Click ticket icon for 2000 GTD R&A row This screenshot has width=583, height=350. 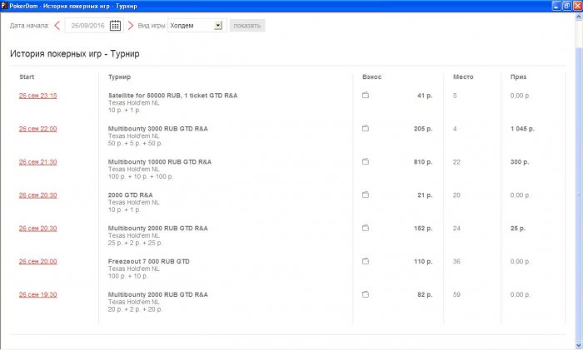(x=366, y=195)
